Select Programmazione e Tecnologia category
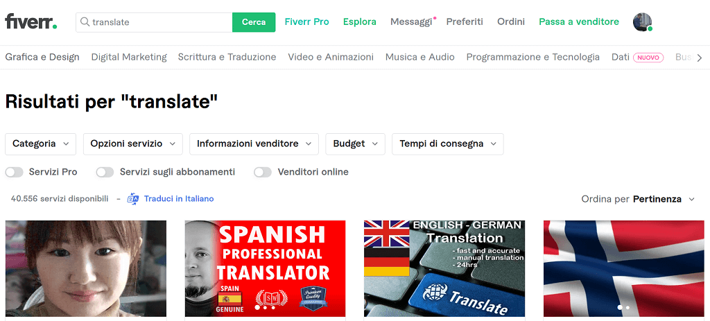Image resolution: width=710 pixels, height=321 pixels. pos(533,57)
